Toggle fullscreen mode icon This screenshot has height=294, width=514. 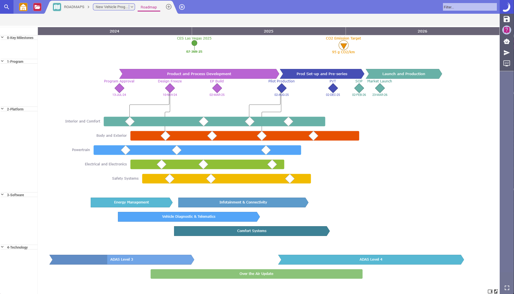507,288
